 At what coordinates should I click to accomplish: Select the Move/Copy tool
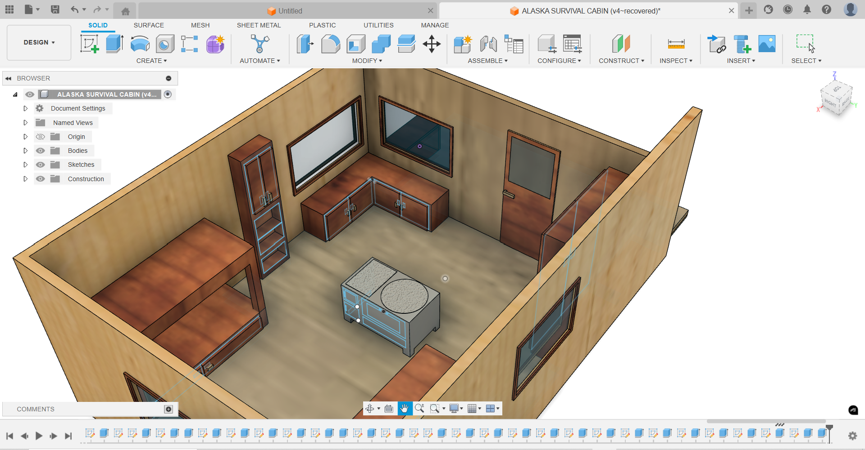432,44
